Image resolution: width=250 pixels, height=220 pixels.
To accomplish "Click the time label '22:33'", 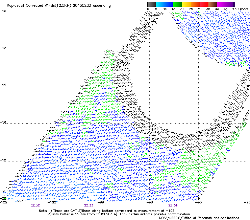I will click(89, 205).
